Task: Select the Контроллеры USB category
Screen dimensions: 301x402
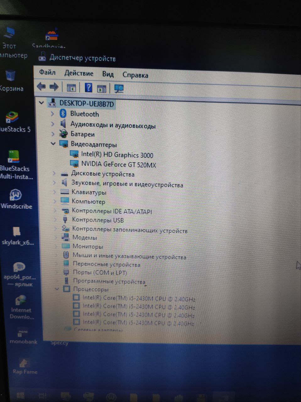Action: point(98,220)
